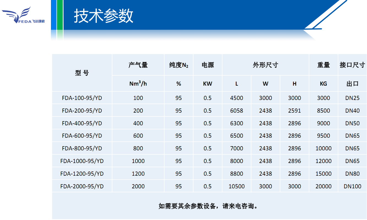Select the FDA-600-95/YD model row label
367x220 pixels.
tap(82, 136)
